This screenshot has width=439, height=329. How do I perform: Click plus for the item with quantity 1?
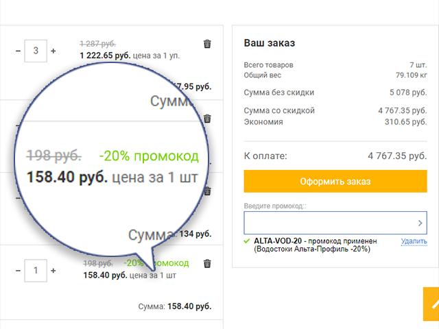53,271
